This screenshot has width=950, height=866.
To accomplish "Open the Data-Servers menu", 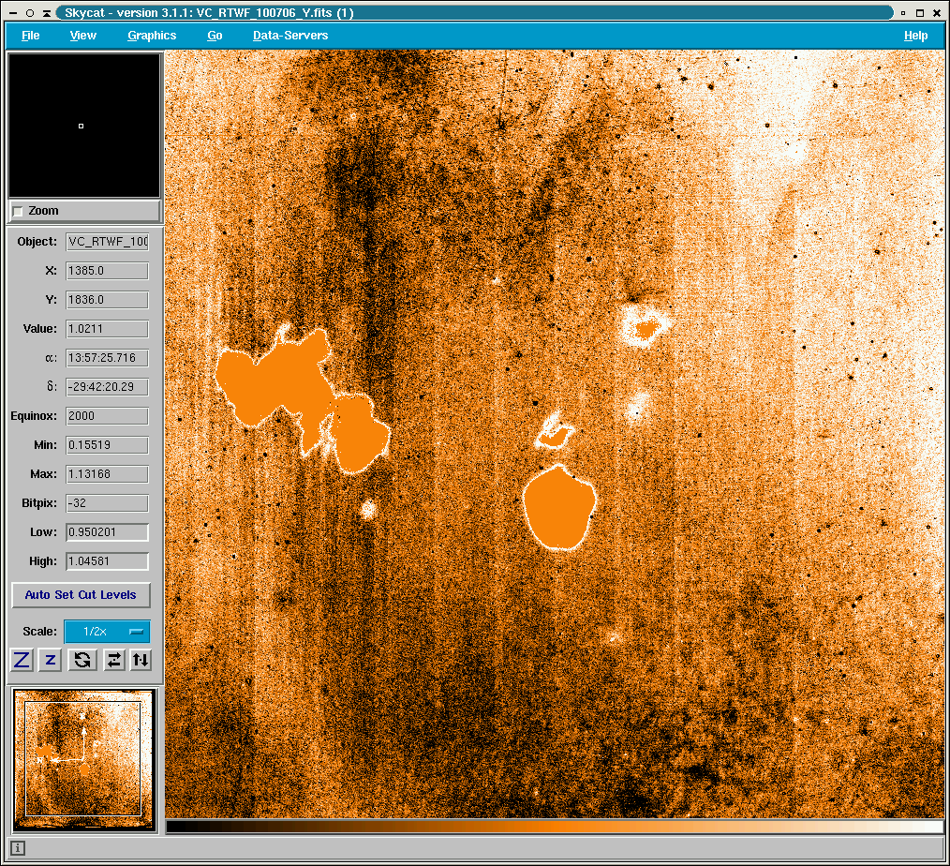I will point(290,36).
